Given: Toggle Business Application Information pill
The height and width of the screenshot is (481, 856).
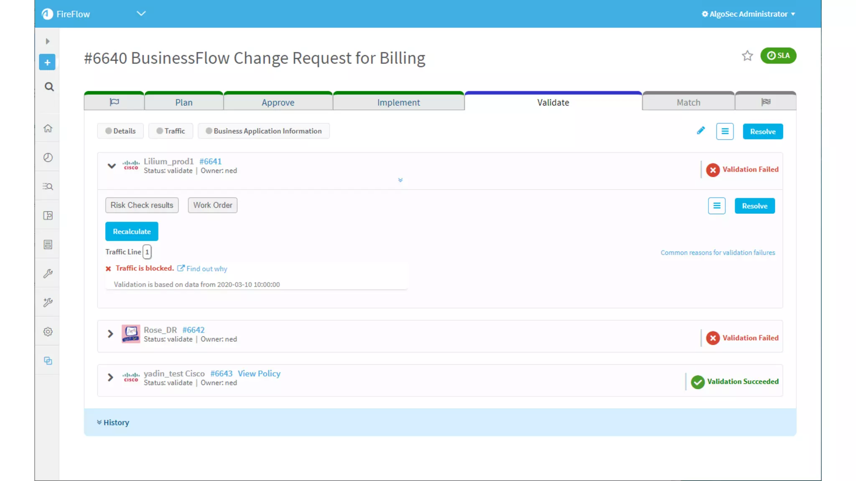Looking at the screenshot, I should (264, 131).
